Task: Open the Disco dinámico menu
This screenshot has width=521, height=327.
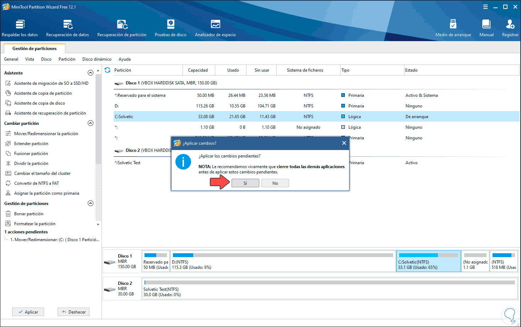Action: coord(97,59)
